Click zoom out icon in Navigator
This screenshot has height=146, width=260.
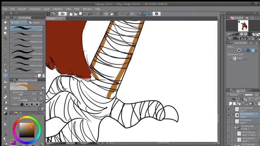click(242, 34)
